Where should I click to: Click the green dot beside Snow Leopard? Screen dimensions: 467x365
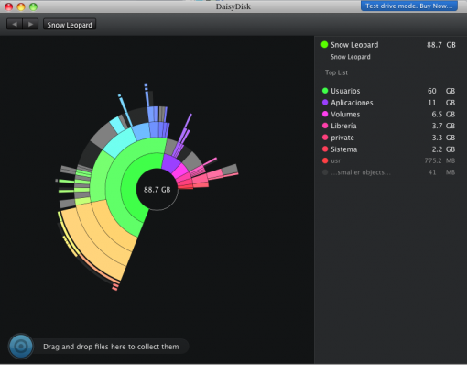click(x=324, y=45)
